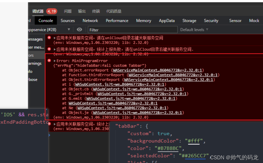The width and height of the screenshot is (263, 163).
Task: Open Object.je WASubContext.js link
Action: click(138, 113)
